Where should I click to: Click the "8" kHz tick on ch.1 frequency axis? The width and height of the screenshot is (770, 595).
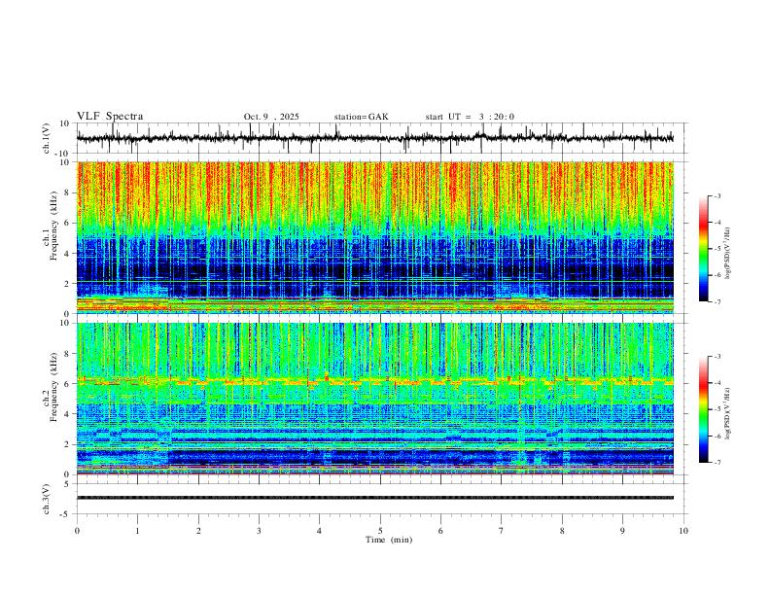(68, 192)
